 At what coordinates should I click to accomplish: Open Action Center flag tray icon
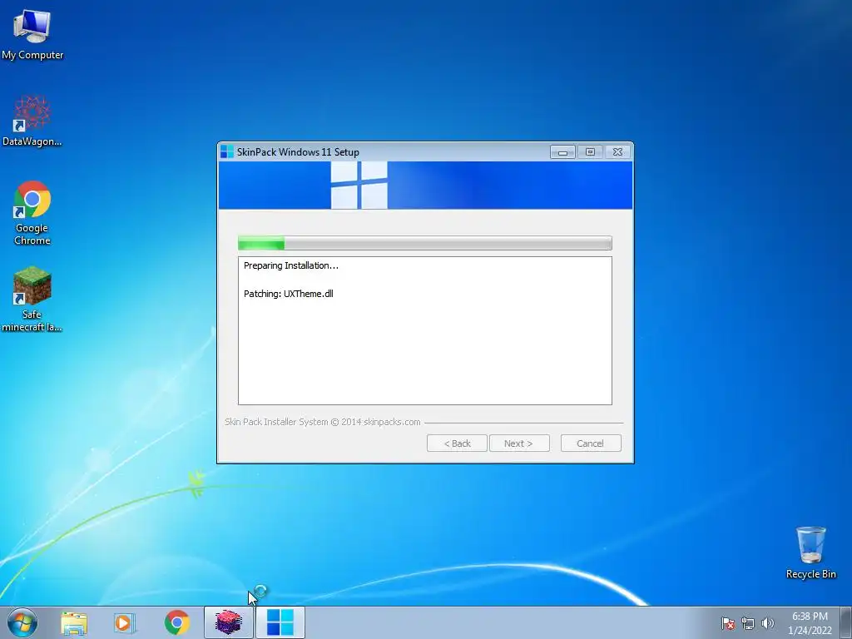pos(727,623)
